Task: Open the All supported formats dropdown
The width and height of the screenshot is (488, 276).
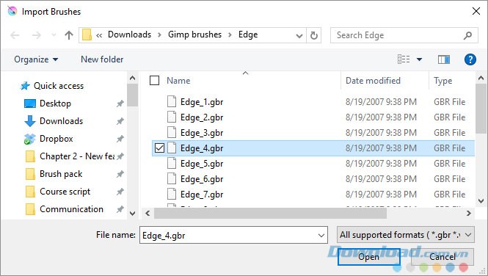Action: (x=406, y=235)
